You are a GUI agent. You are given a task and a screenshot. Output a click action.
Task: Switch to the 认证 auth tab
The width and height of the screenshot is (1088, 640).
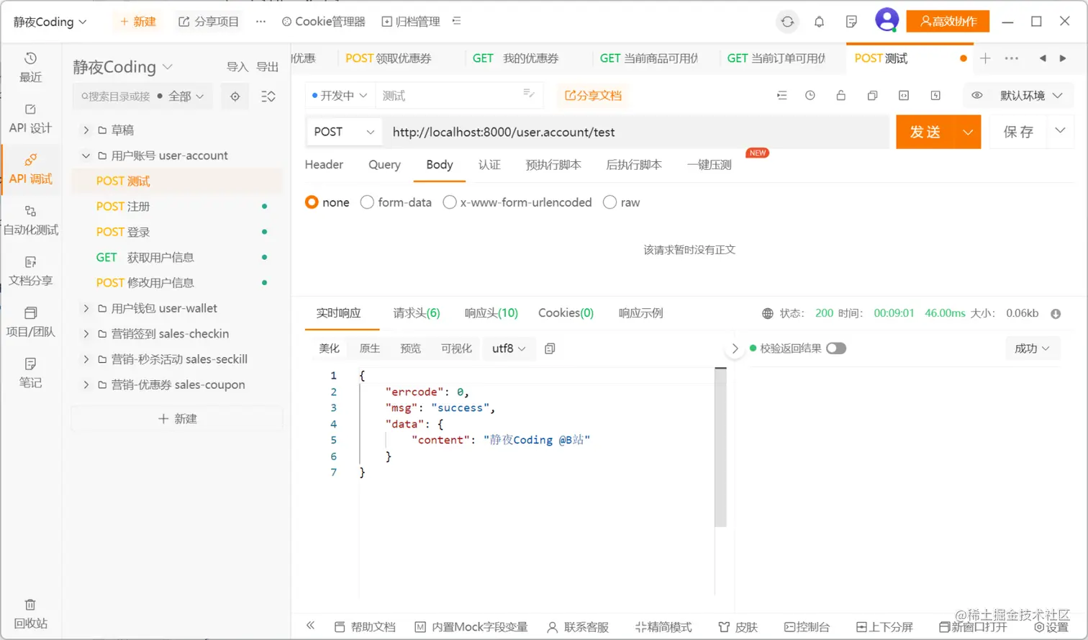tap(489, 165)
